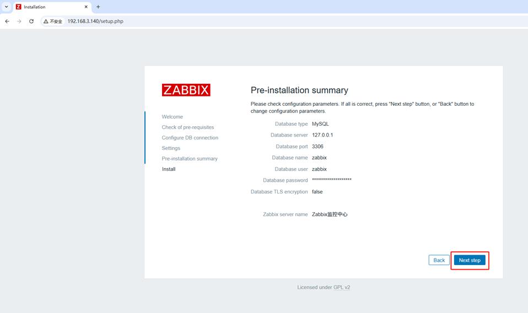Screen dimensions: 528x313
Task: Select the Settings step
Action: pos(171,148)
